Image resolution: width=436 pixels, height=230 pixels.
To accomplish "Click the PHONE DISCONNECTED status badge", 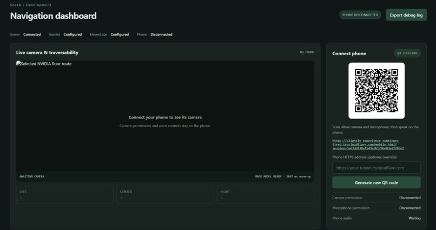I will [x=360, y=15].
